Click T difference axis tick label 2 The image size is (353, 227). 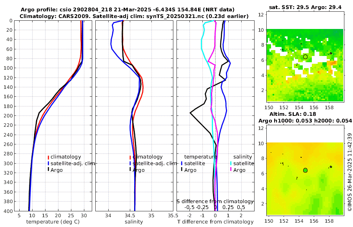click(241, 216)
